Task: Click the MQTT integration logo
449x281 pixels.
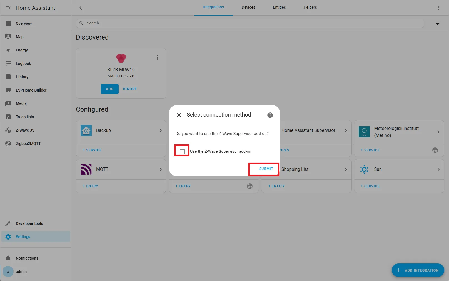Action: (86, 169)
